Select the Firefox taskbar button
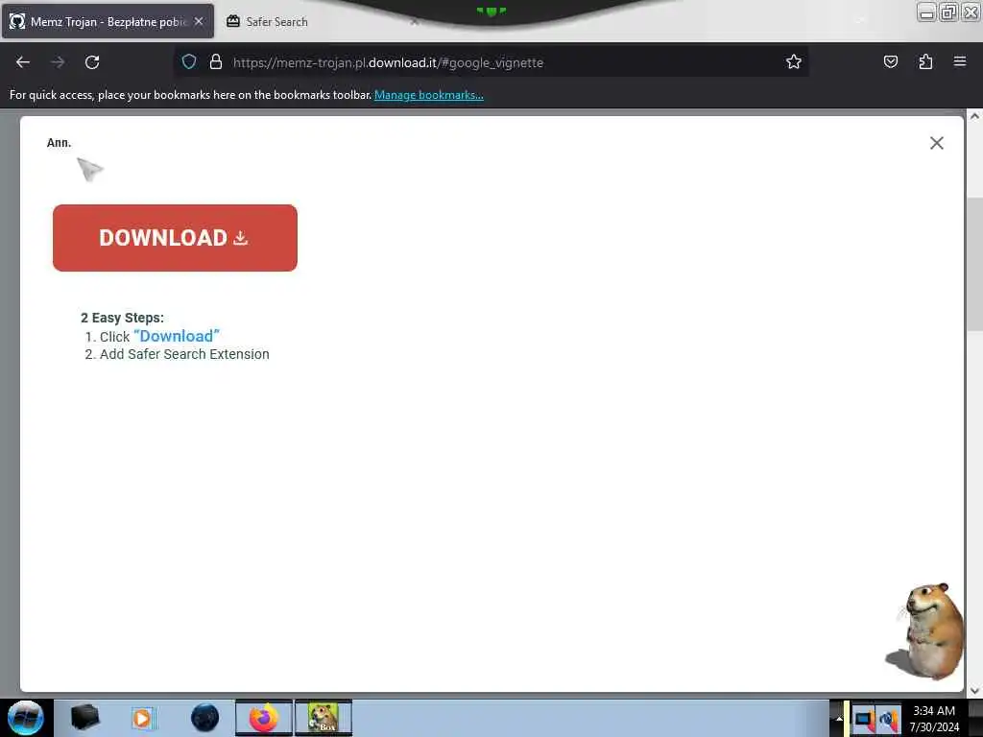Screen dimensions: 983x737 264,718
